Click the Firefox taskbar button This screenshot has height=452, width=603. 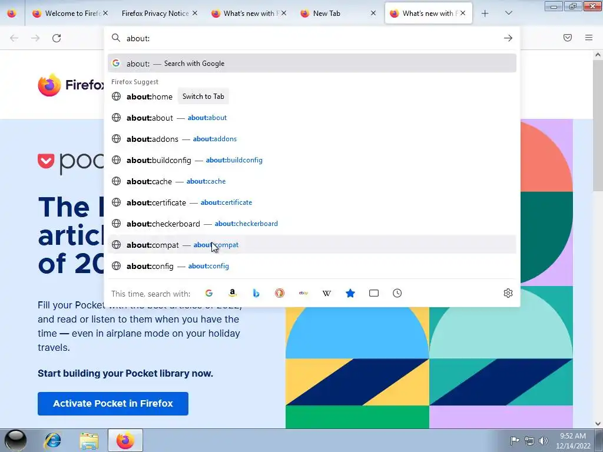(125, 440)
